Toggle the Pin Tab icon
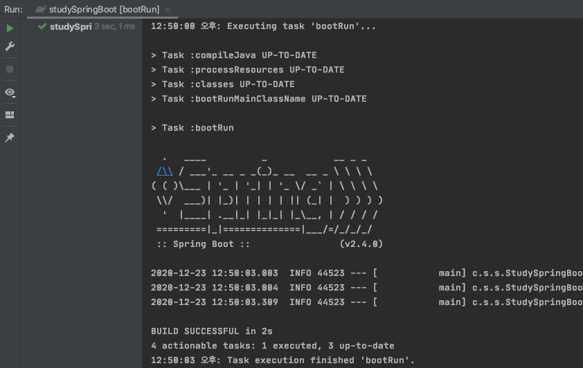The height and width of the screenshot is (368, 583). 10,138
